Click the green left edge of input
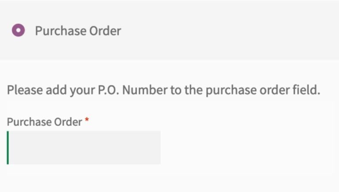The image size is (339, 192). 8,147
